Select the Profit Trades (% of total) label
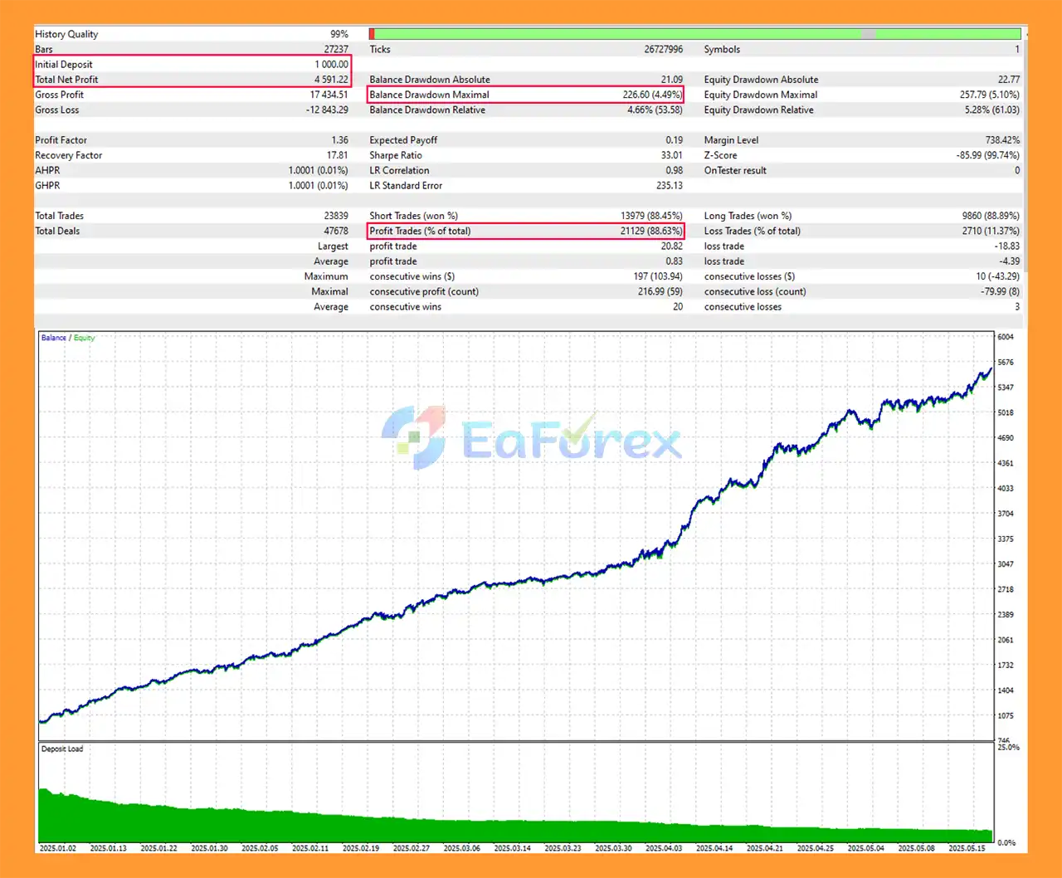Screen dimensions: 1062x878 (420, 231)
